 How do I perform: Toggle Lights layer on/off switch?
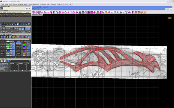click(x=13, y=41)
